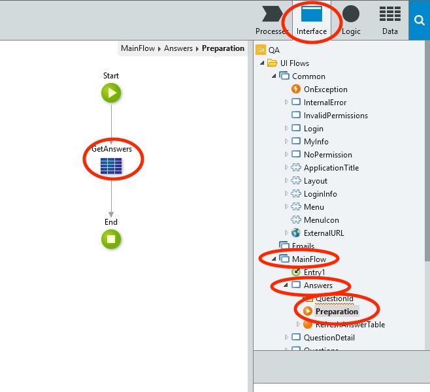The image size is (430, 392).
Task: Click the Entry1 entry point icon
Action: [x=296, y=272]
